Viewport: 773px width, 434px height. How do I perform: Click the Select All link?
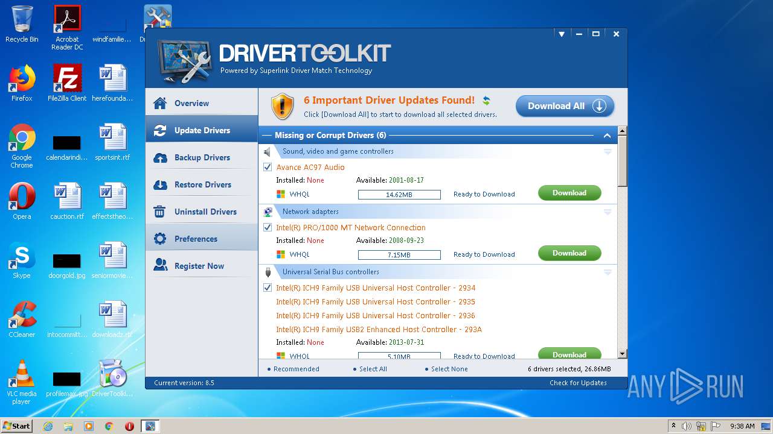(x=373, y=369)
